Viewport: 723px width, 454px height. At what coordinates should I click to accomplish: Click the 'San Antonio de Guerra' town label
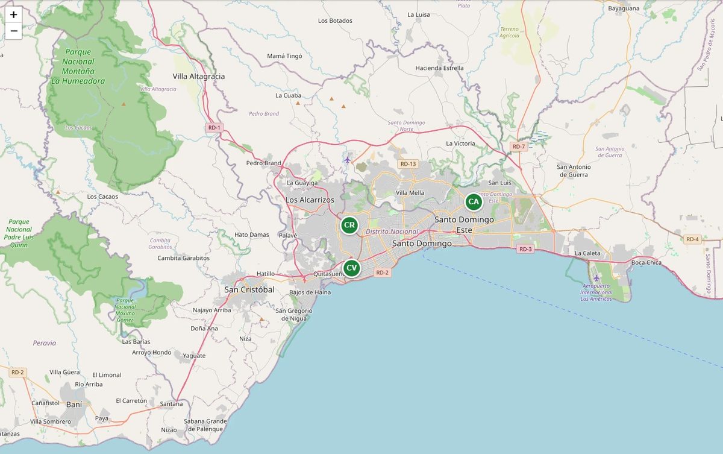(574, 171)
